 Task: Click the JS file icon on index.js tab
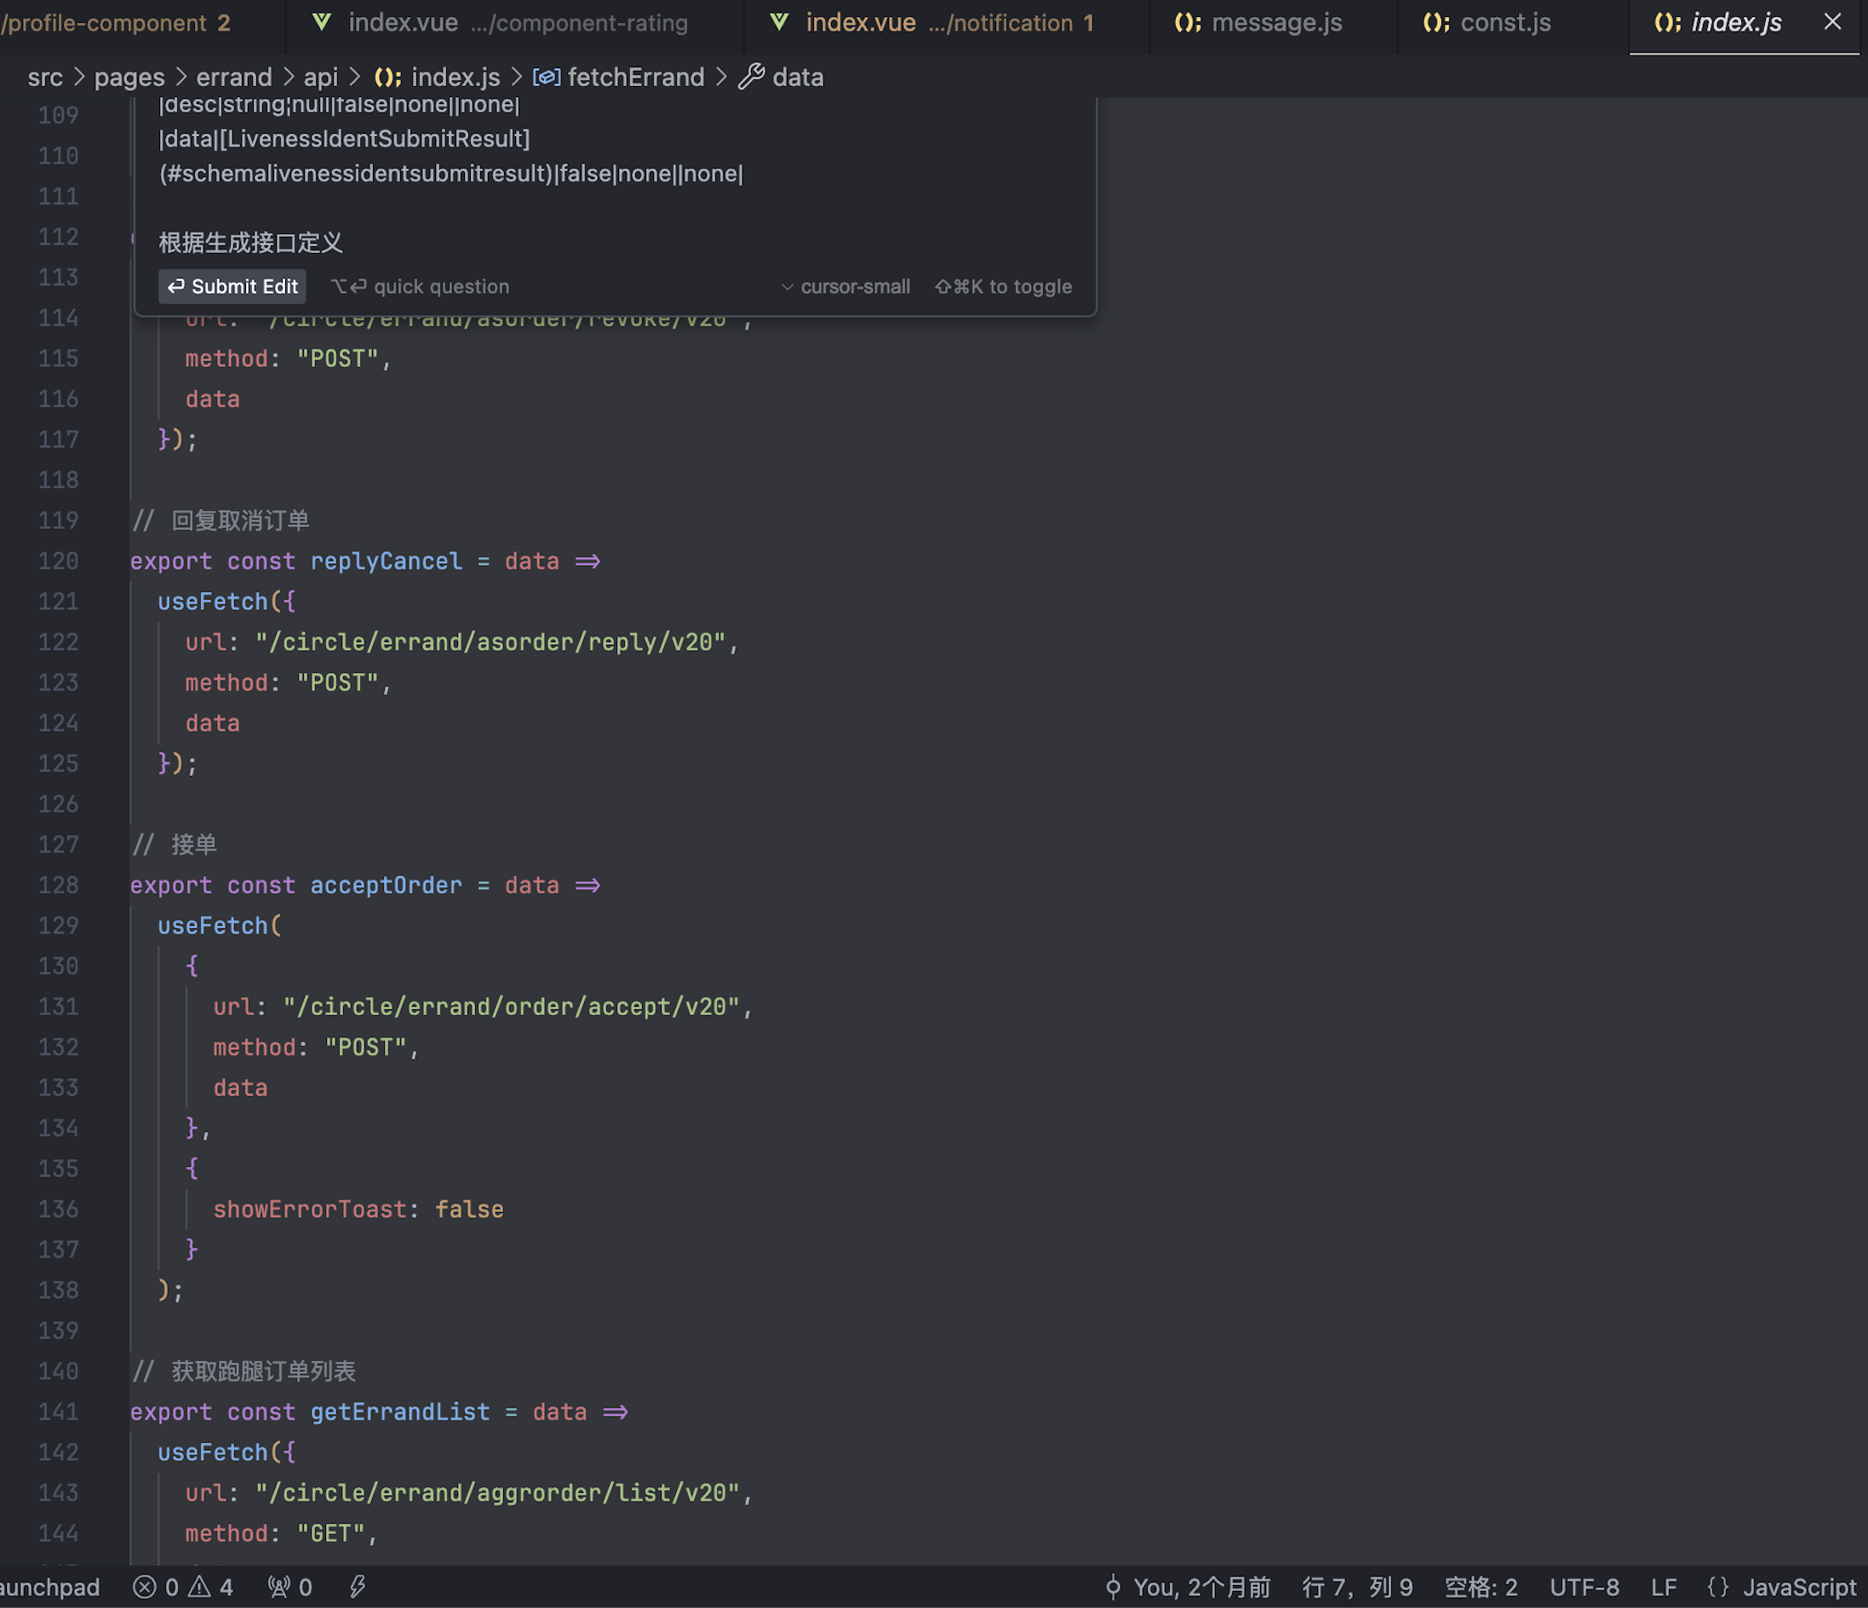pyautogui.click(x=1667, y=22)
